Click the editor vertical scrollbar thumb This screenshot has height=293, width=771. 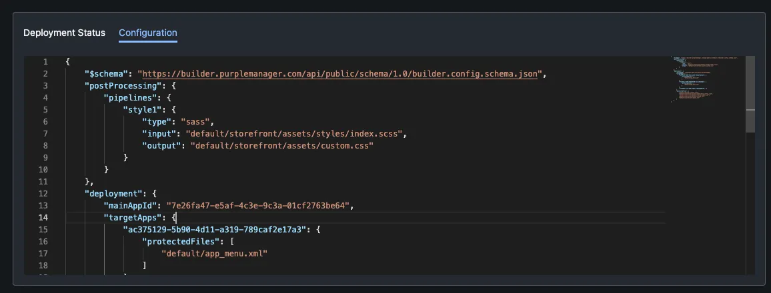(750, 95)
